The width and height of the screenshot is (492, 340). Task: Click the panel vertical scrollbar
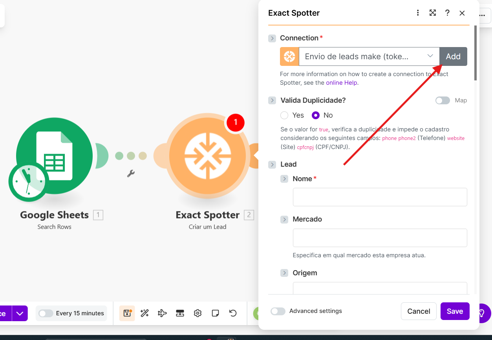pos(476,53)
